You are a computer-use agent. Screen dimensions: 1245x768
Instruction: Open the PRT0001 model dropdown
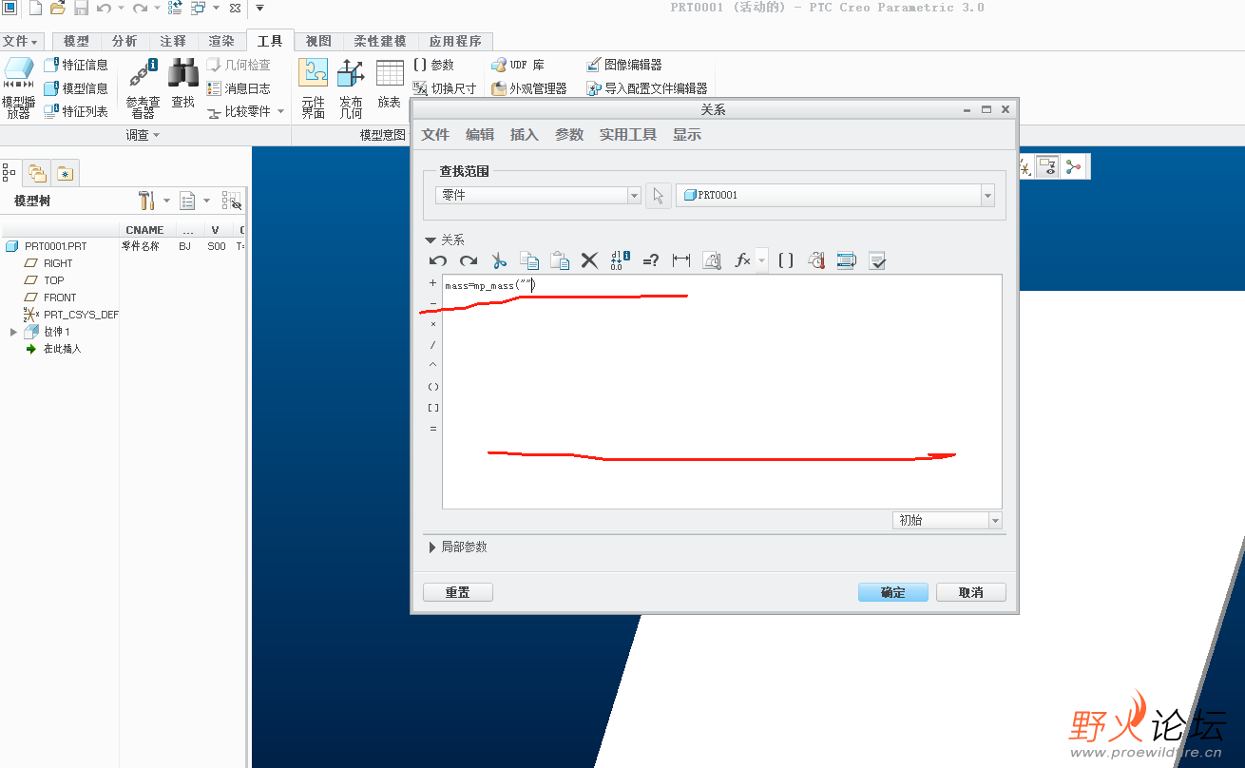pyautogui.click(x=987, y=196)
